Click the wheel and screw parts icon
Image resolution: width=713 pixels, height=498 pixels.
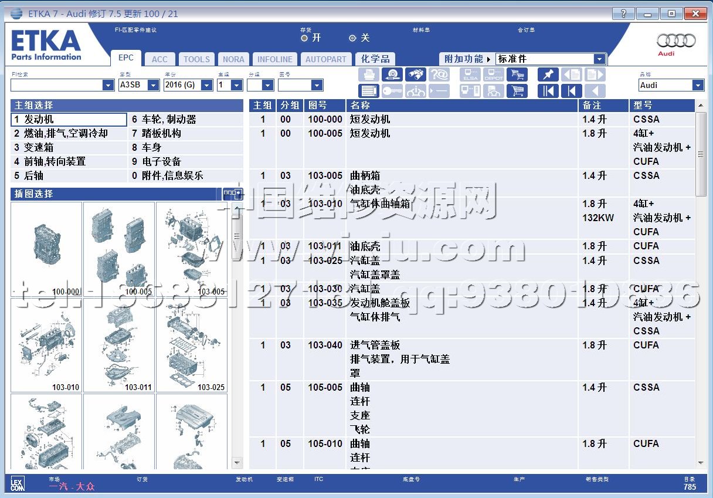pyautogui.click(x=392, y=74)
